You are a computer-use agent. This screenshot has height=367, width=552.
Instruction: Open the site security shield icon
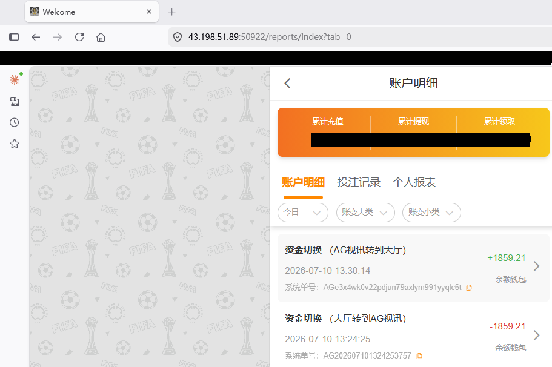[178, 37]
